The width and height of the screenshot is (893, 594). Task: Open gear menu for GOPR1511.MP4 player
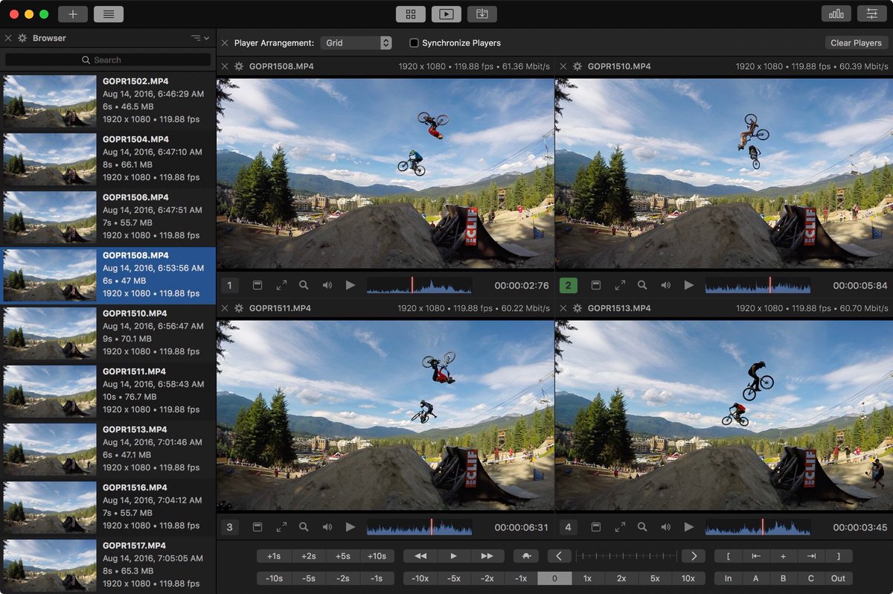(239, 308)
